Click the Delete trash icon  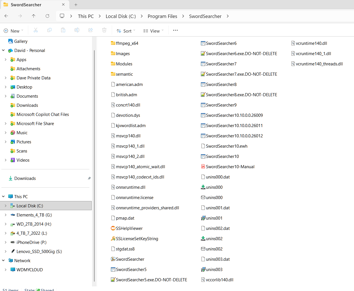tap(104, 30)
